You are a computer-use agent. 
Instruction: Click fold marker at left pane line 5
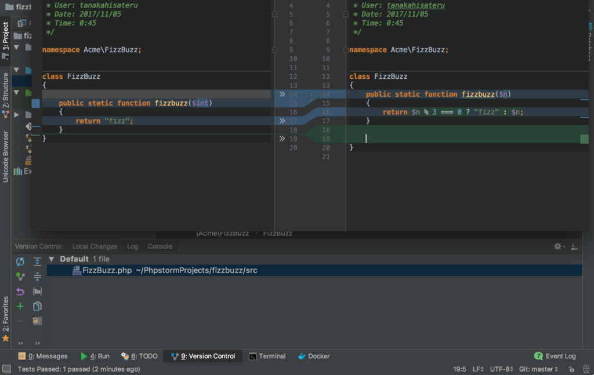click(x=274, y=14)
